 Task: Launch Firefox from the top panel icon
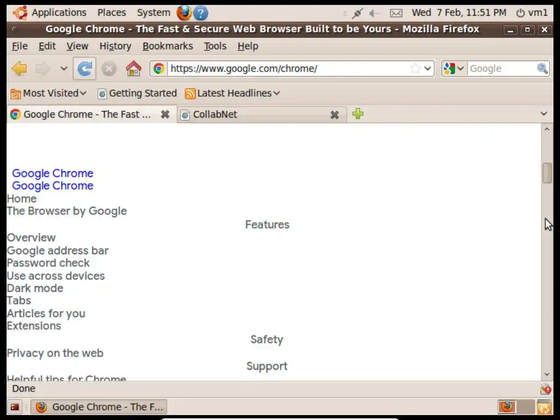coord(184,13)
